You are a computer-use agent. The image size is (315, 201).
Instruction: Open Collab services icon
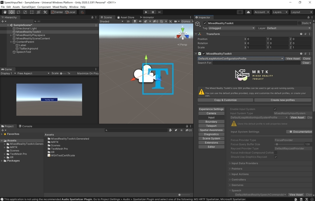point(240,12)
